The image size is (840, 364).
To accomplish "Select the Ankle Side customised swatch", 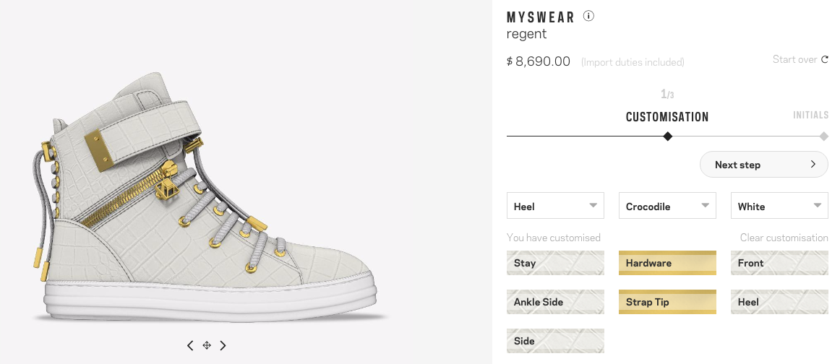I will (x=556, y=302).
